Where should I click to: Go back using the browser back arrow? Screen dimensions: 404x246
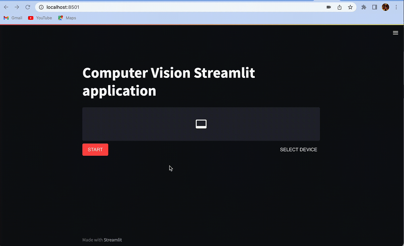coord(6,7)
